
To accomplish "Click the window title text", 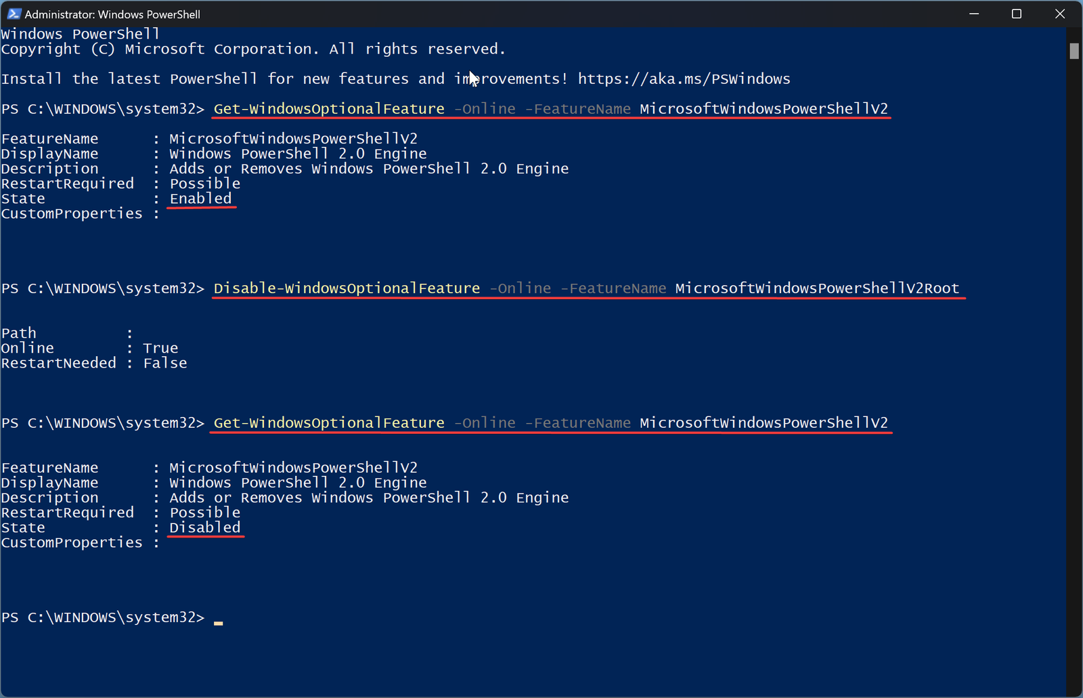I will coord(112,14).
